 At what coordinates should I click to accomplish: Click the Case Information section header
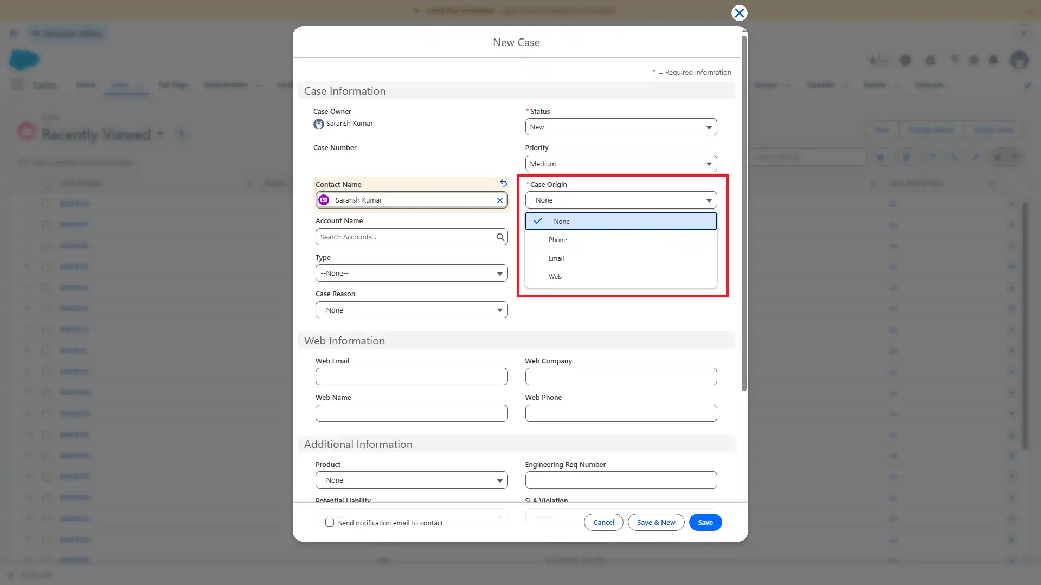pos(516,91)
